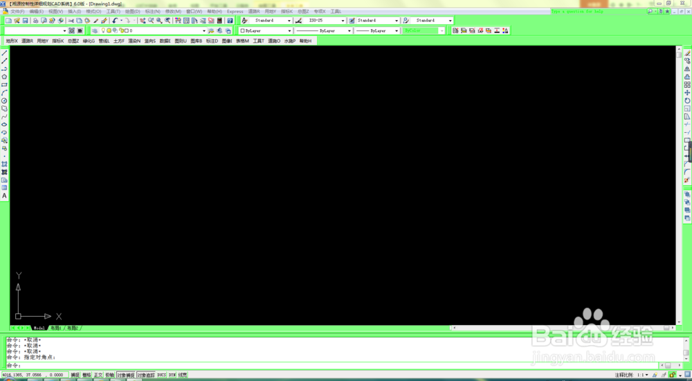692x381 pixels.
Task: Open the 文件(F) menu
Action: pyautogui.click(x=18, y=12)
